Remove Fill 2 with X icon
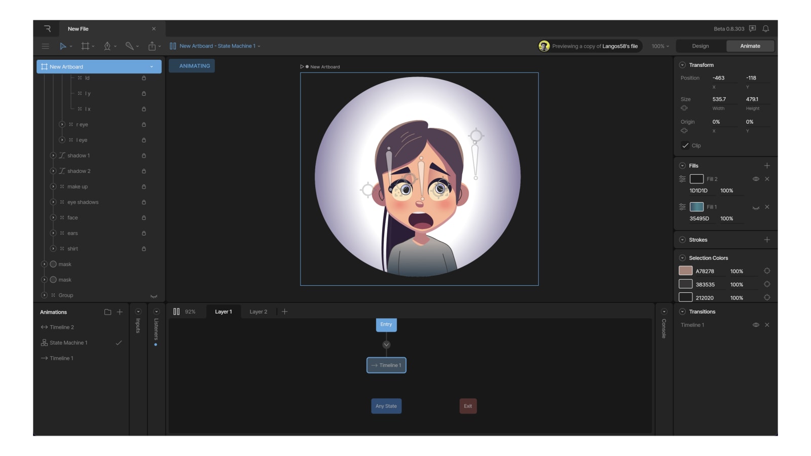 767,179
